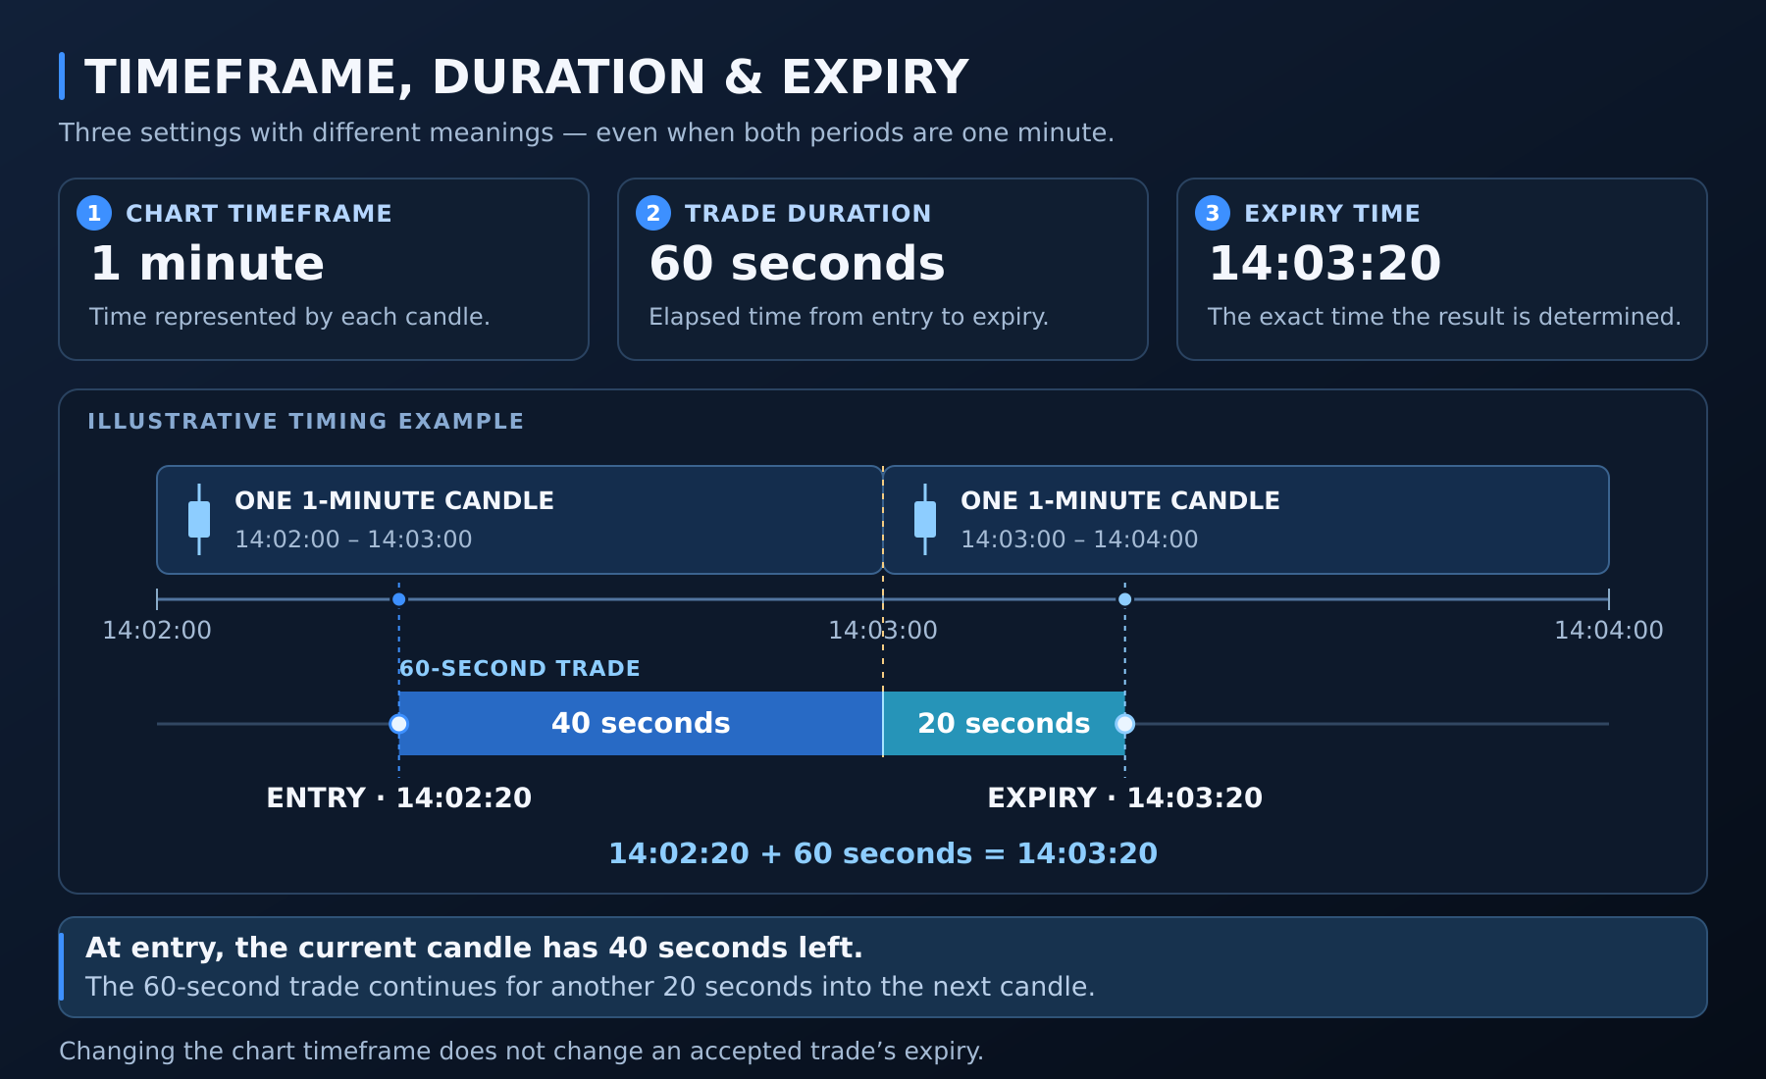Click the second candle icon at 14:03:00
1766x1079 pixels.
(925, 520)
